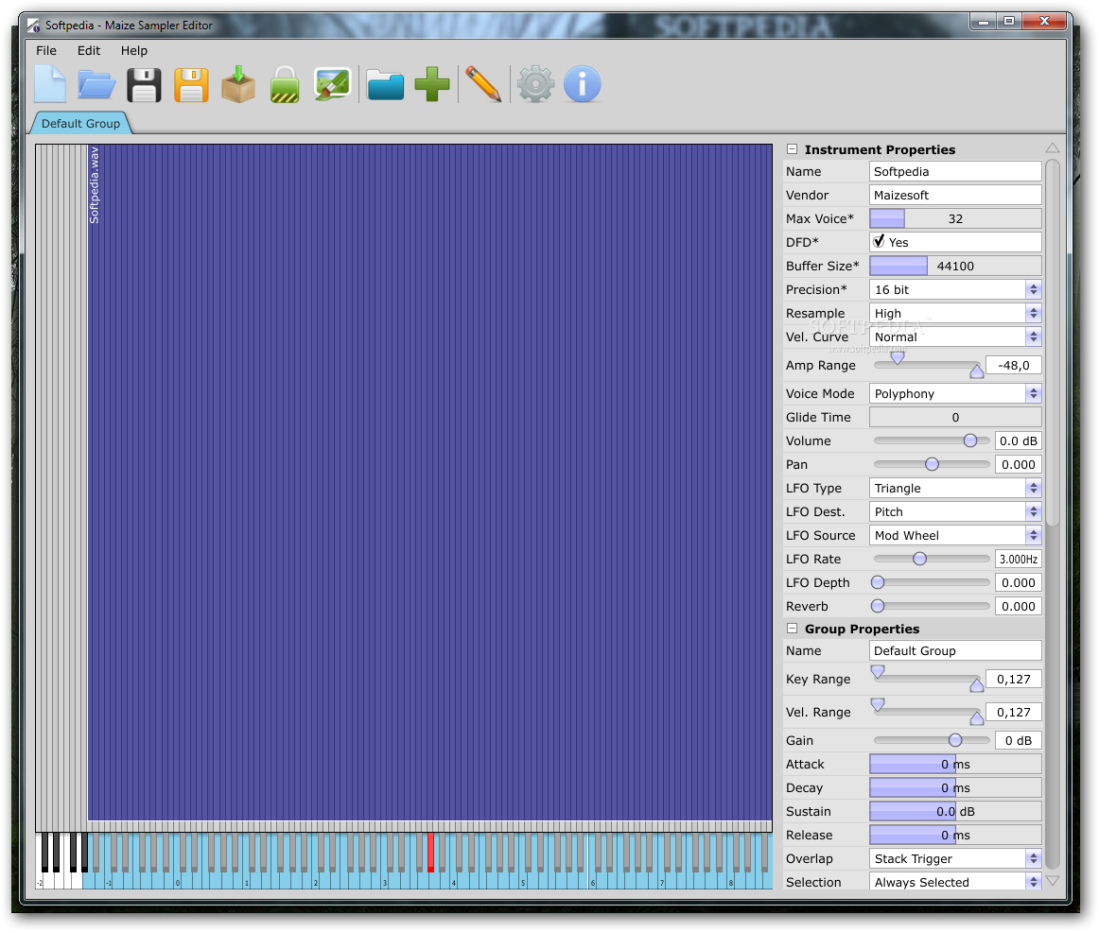The height and width of the screenshot is (932, 1099).
Task: Click the Vel. Range upper handle
Action: (x=976, y=717)
